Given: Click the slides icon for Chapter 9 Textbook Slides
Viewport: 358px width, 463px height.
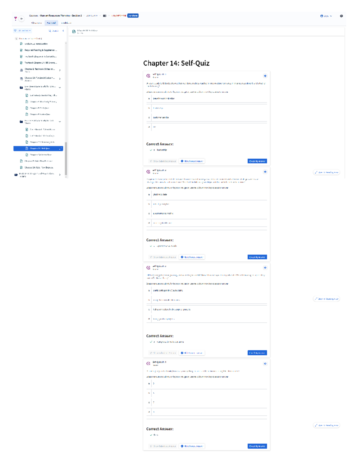Looking at the screenshot, I should coord(21,70).
